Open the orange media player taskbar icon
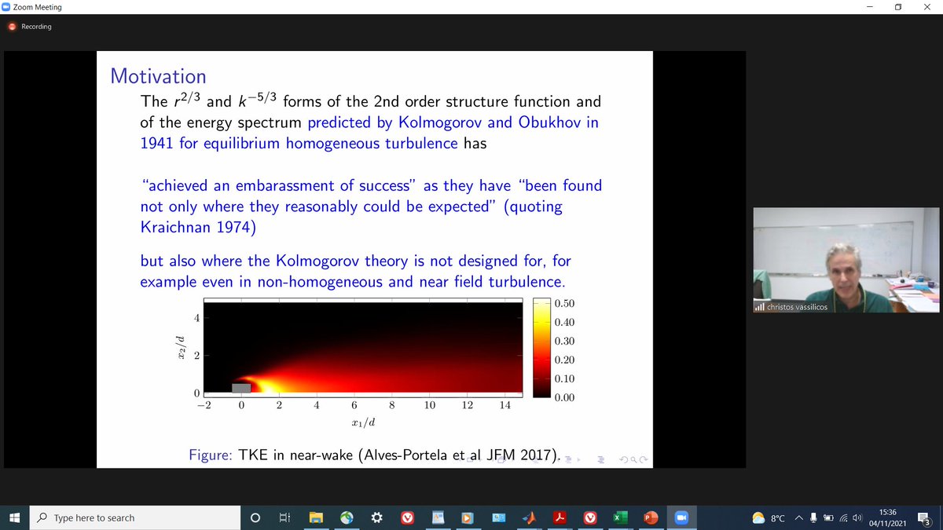This screenshot has height=530, width=943. 468,517
